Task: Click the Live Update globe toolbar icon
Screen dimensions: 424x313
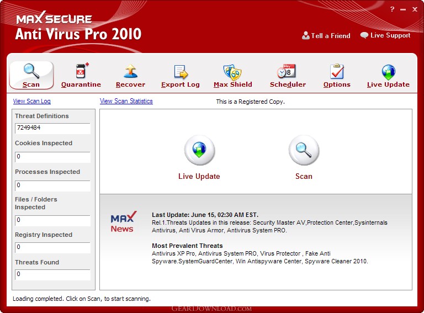Action: tap(389, 72)
